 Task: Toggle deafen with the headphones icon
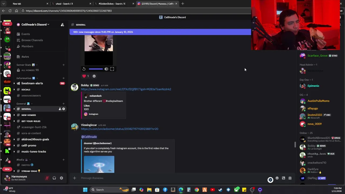[54, 178]
